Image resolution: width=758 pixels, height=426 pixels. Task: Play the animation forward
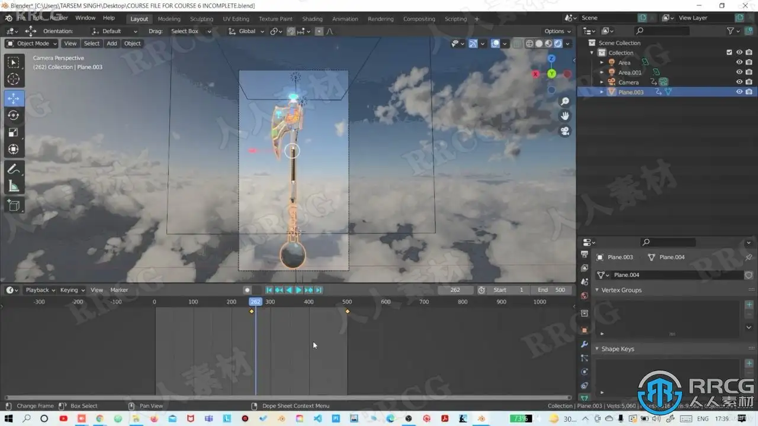(298, 290)
